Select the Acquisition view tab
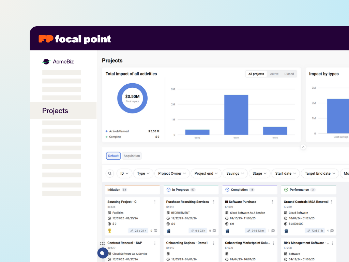 tap(132, 156)
